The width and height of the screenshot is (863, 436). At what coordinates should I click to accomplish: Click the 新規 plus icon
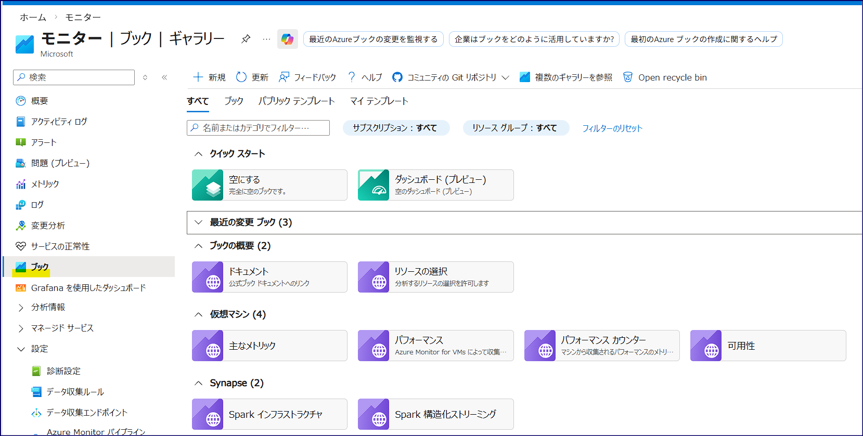pyautogui.click(x=198, y=77)
